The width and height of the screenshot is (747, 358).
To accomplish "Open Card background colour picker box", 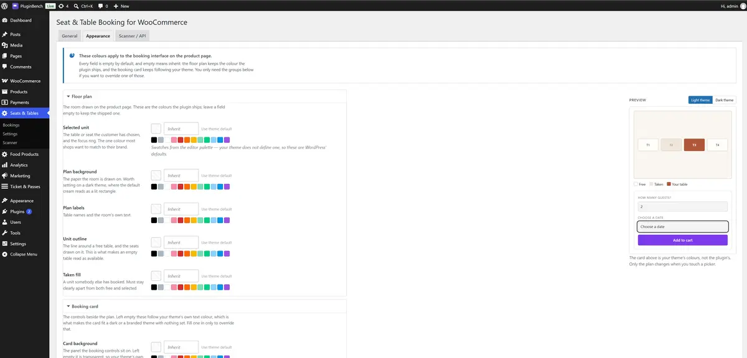I will (156, 347).
